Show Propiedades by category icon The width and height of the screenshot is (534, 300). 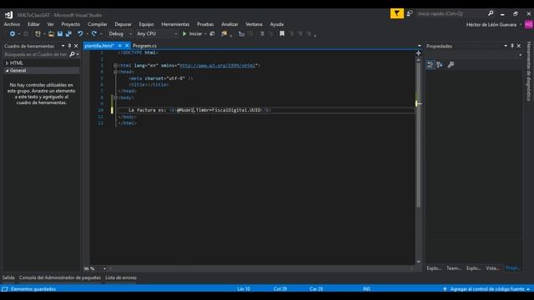pos(431,65)
